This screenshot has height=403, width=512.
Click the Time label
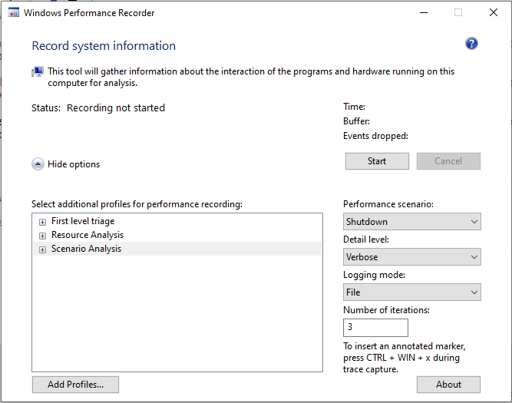(x=354, y=107)
